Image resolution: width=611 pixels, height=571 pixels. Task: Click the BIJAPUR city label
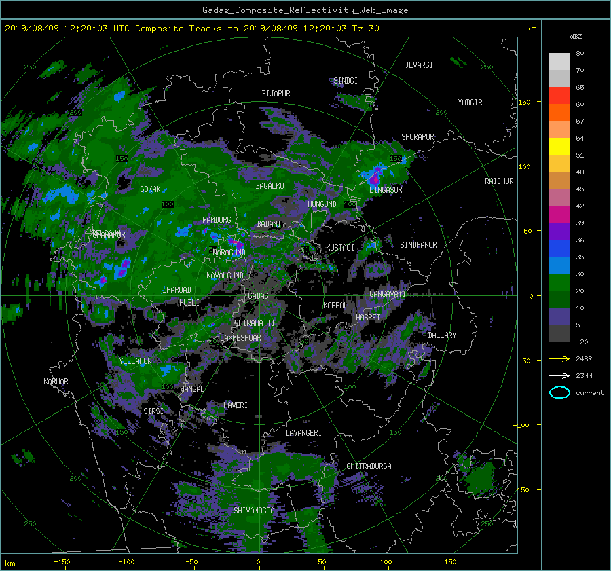[x=276, y=94]
